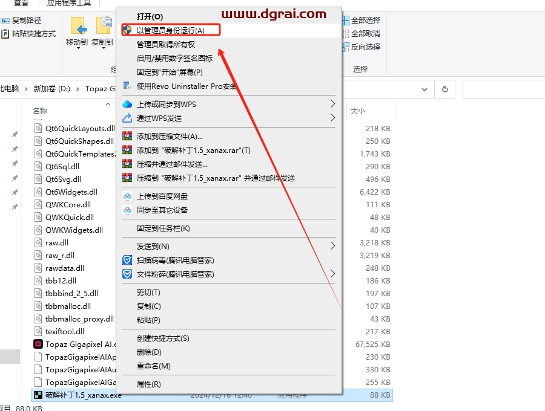Screen dimensions: 545x411
Task: Click the Explorer search box
Action: pyautogui.click(x=504, y=89)
